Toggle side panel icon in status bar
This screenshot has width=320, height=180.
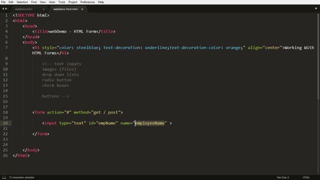(x=4, y=177)
